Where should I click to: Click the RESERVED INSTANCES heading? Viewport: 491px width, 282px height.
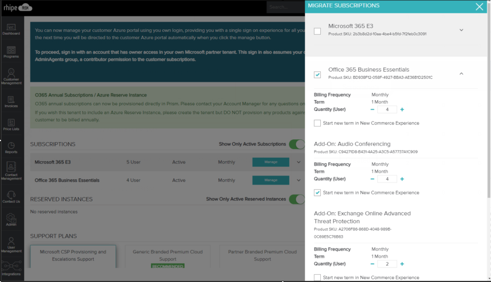point(61,199)
